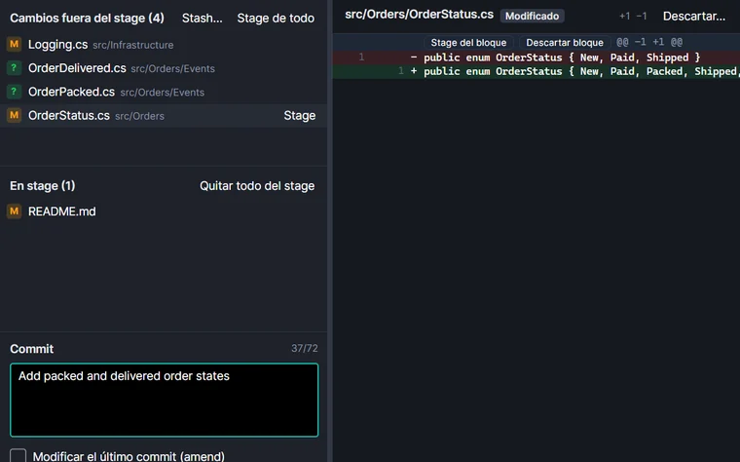Screen dimensions: 740x462
Task: Click Stage de todo button
Action: [276, 18]
